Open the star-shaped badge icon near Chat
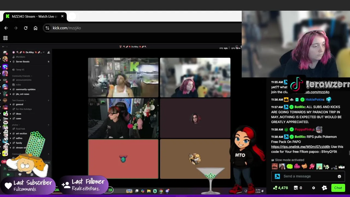 pyautogui.click(x=325, y=188)
